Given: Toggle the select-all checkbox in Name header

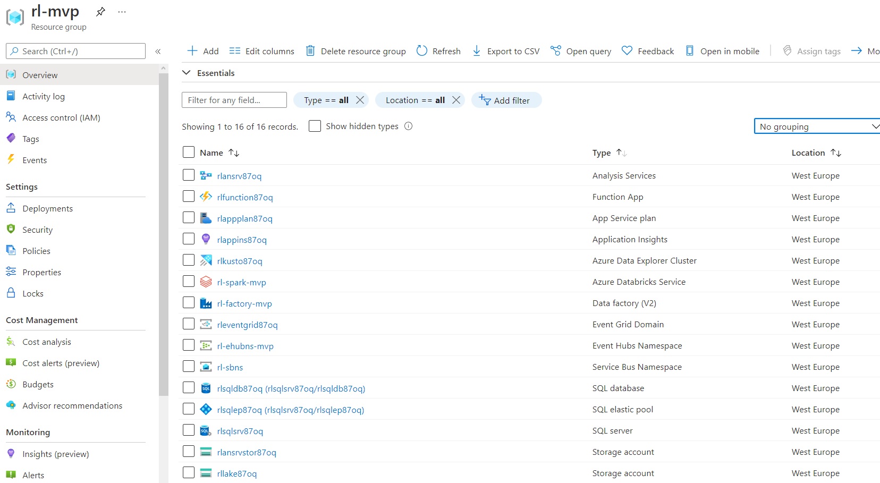Looking at the screenshot, I should pos(189,152).
